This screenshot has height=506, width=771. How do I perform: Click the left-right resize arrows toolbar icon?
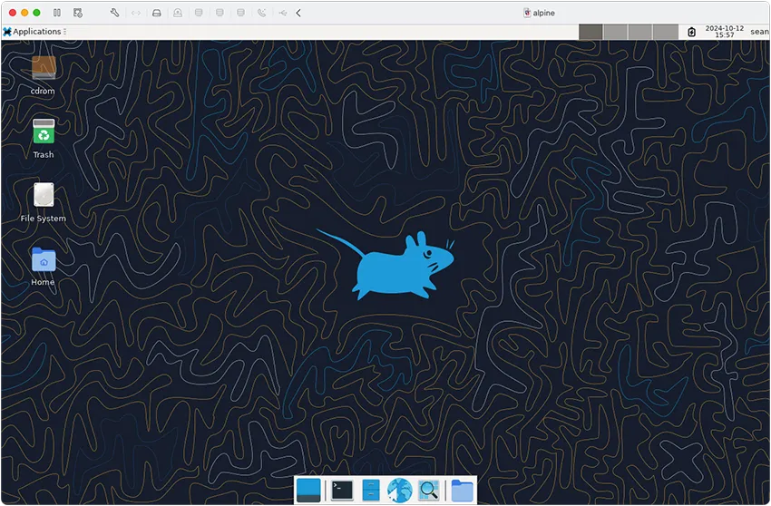click(x=136, y=13)
